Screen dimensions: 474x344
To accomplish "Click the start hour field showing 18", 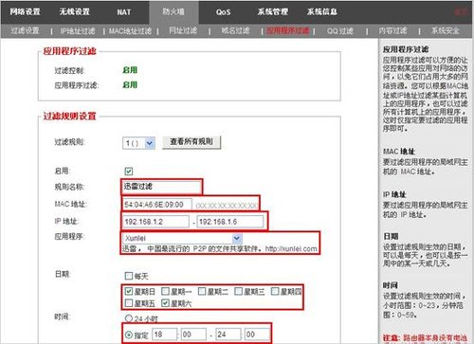I will [165, 335].
